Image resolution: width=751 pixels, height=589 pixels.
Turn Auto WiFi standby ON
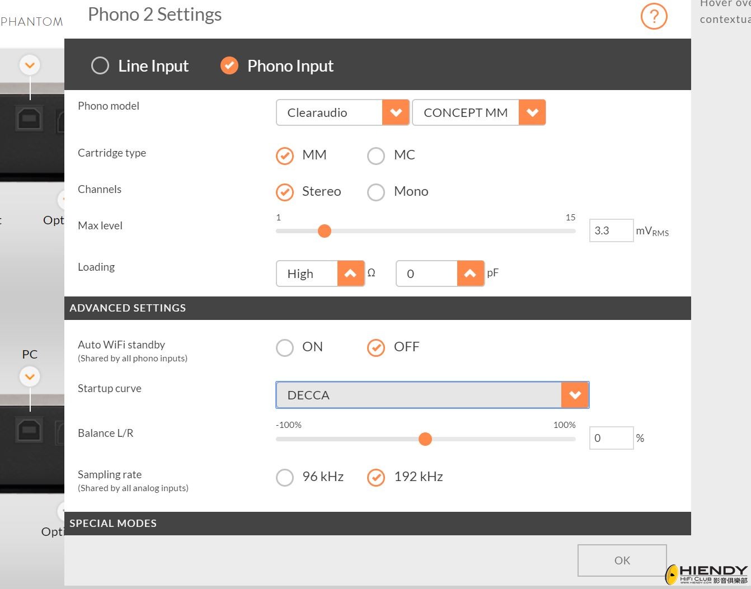pyautogui.click(x=285, y=347)
